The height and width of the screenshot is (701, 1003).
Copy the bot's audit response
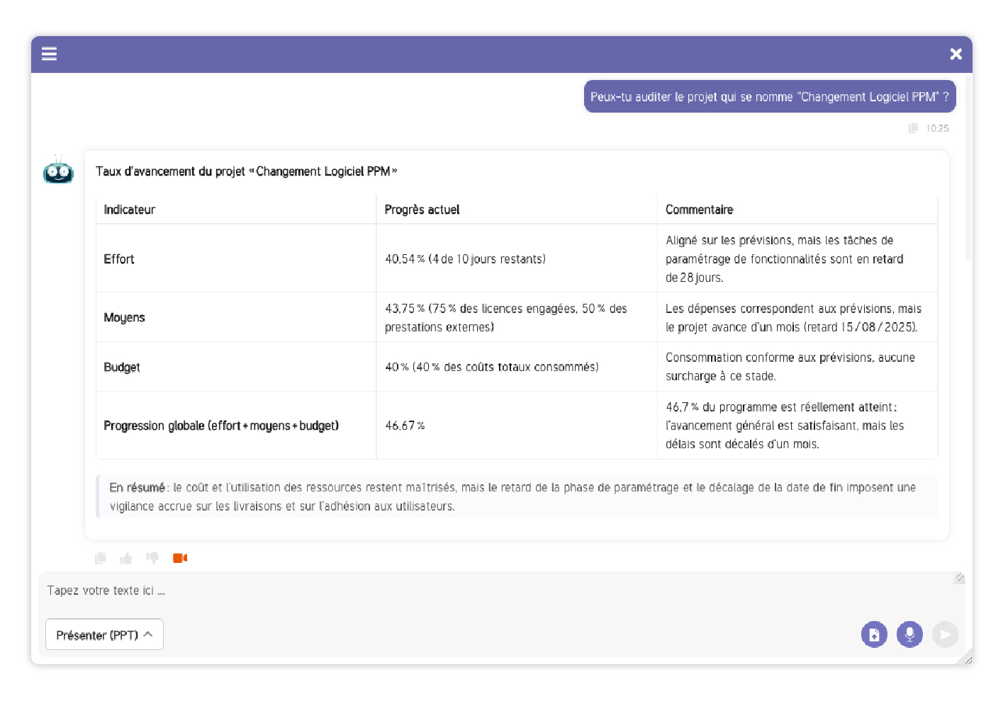100,558
